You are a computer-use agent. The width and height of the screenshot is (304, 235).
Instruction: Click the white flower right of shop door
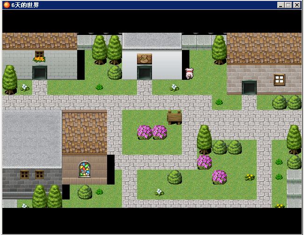pyautogui.click(x=174, y=87)
